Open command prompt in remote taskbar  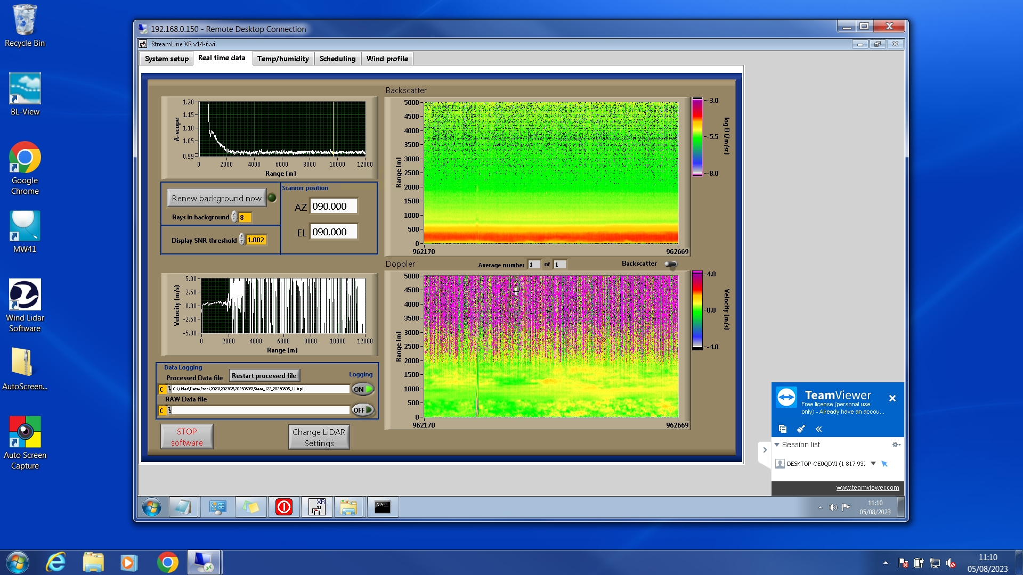382,507
